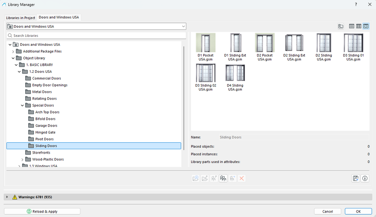Click the Help question mark in title bar
Viewport: 376px width, 217px height.
click(x=356, y=5)
